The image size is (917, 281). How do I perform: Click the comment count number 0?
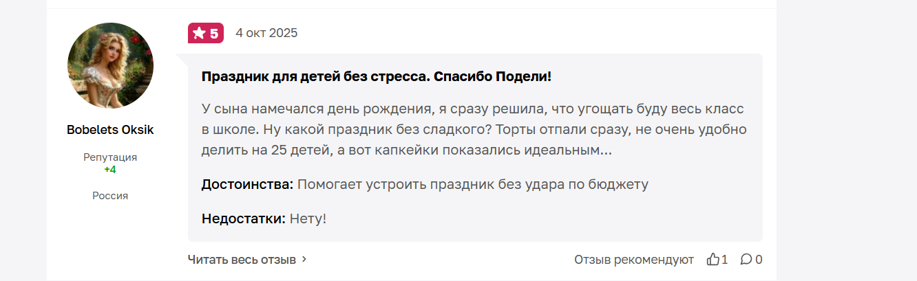click(x=759, y=260)
